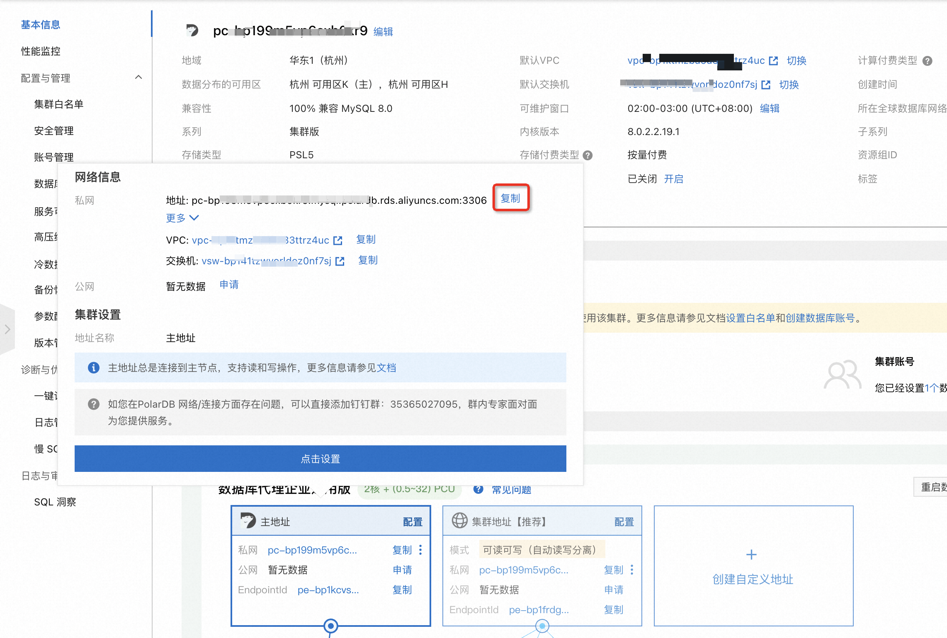Copy the 集群地址 EndpointId
The height and width of the screenshot is (638, 947).
click(x=614, y=610)
